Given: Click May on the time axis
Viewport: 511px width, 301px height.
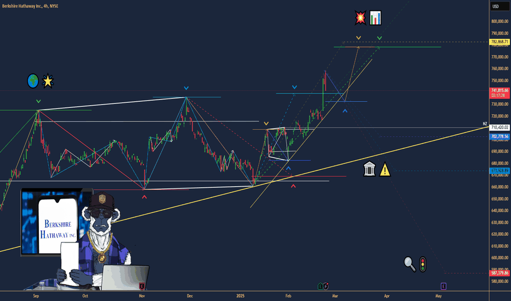Looking at the screenshot, I should (438, 296).
